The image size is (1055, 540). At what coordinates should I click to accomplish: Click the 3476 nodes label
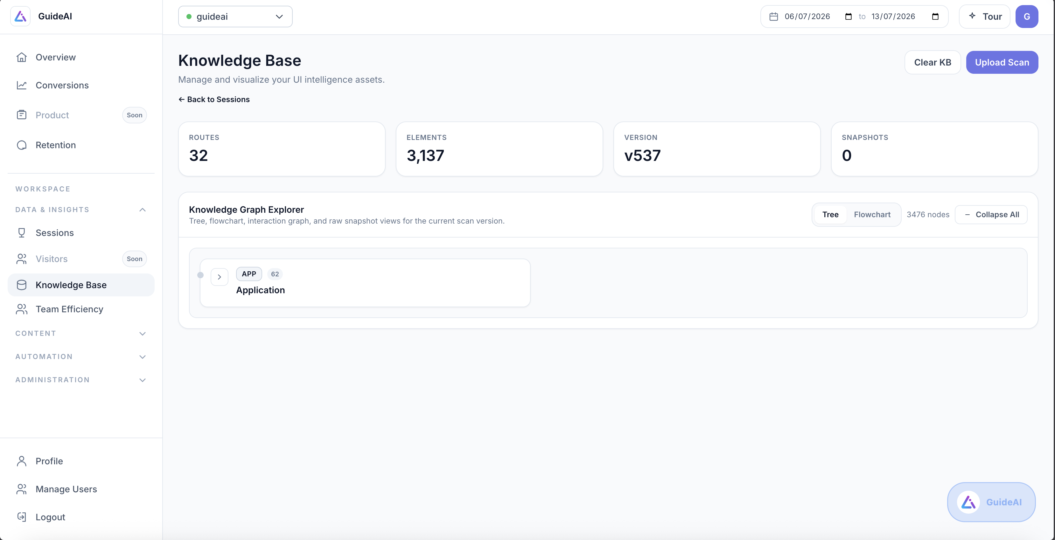click(928, 215)
